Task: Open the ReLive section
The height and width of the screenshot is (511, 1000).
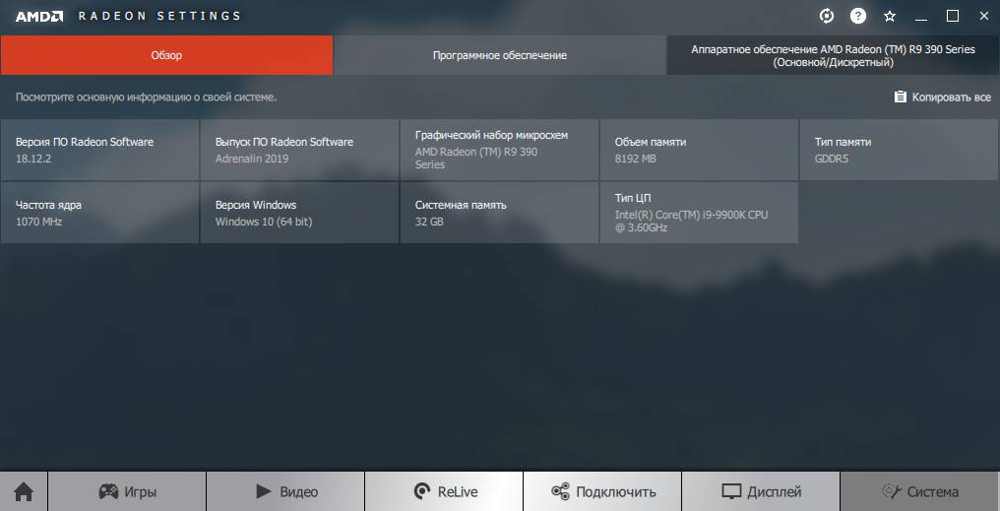Action: pyautogui.click(x=444, y=492)
